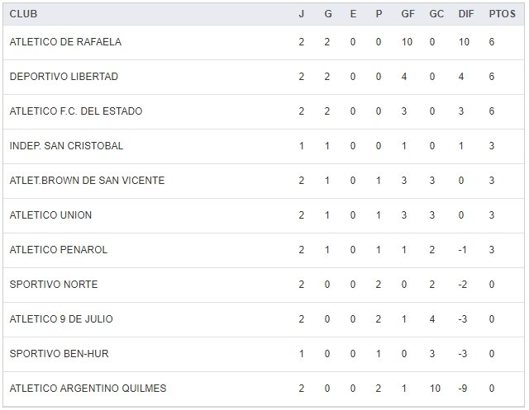Click ATLETICO 9 DE JULIO club
The image size is (529, 410).
(x=61, y=319)
